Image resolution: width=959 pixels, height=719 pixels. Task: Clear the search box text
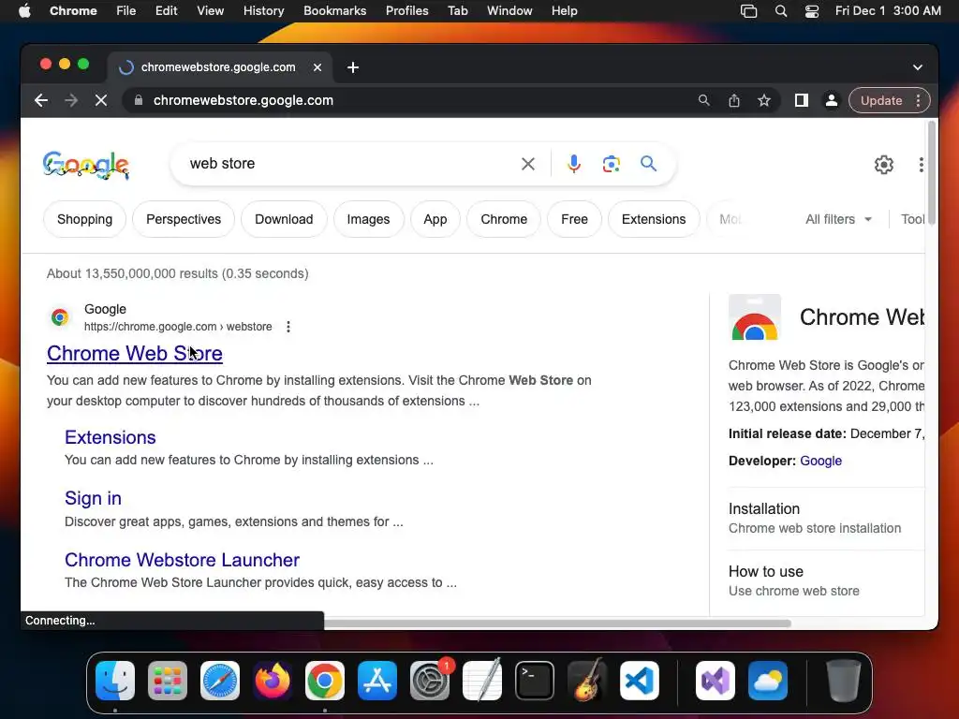pos(528,164)
